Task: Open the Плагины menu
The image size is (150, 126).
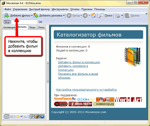Action: pos(87,9)
